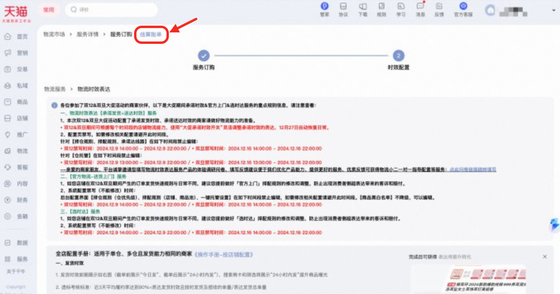This screenshot has width=560, height=294.
Task: Click the 三、【选时达】服务 heading
Action: pos(80,211)
